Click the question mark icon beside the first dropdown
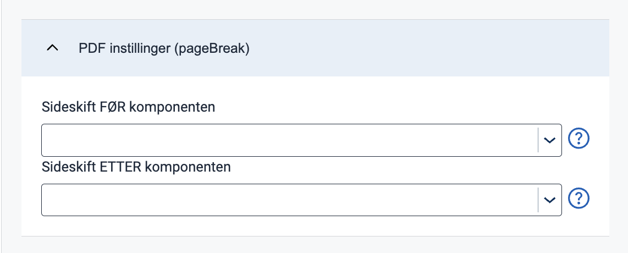 click(x=579, y=139)
